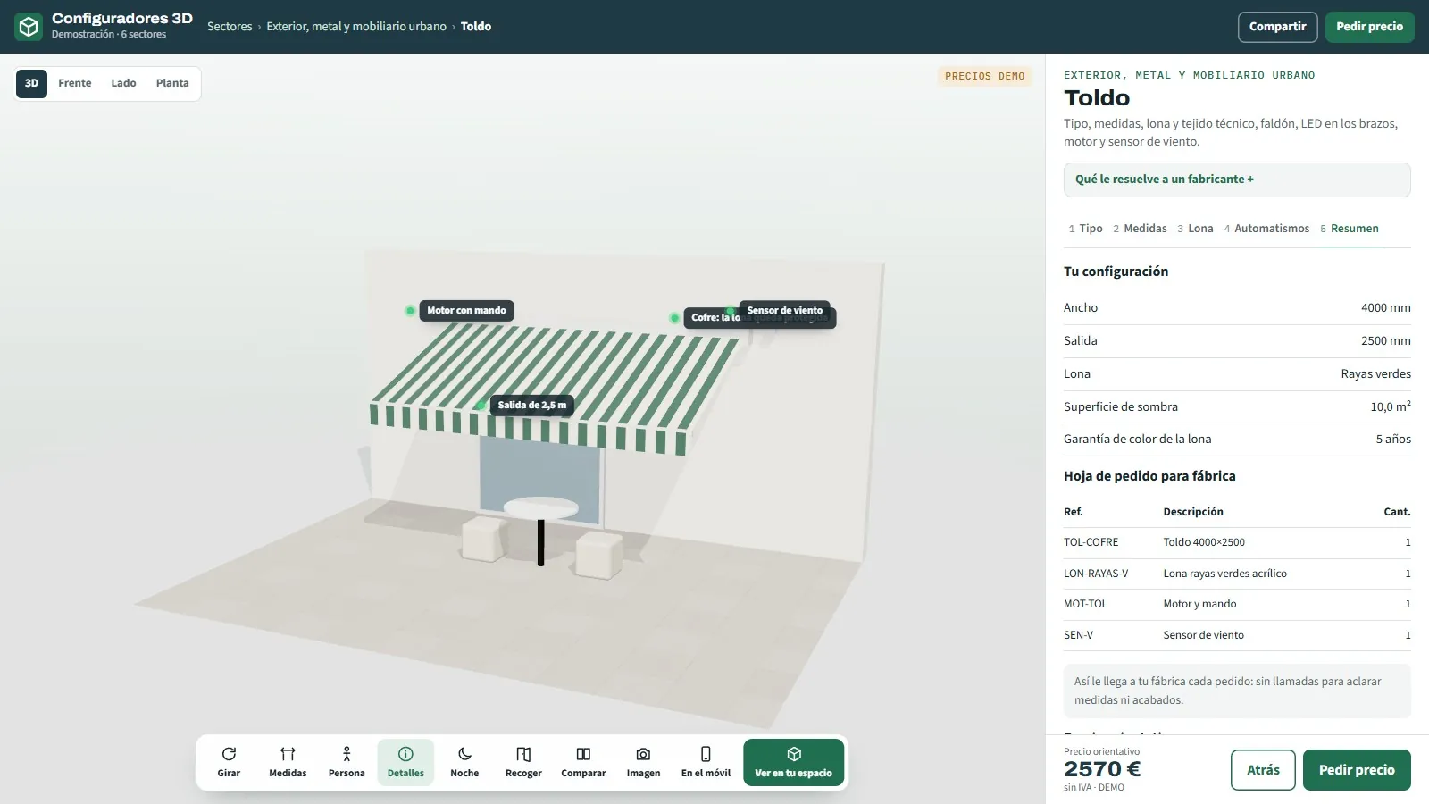This screenshot has width=1429, height=804.
Task: Click the Atrás button
Action: coord(1263,770)
